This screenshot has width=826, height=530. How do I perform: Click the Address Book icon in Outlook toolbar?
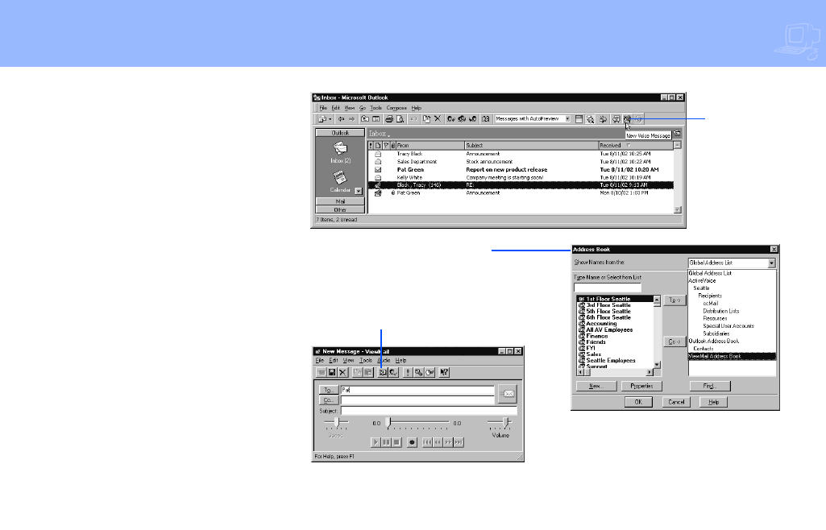(x=486, y=119)
